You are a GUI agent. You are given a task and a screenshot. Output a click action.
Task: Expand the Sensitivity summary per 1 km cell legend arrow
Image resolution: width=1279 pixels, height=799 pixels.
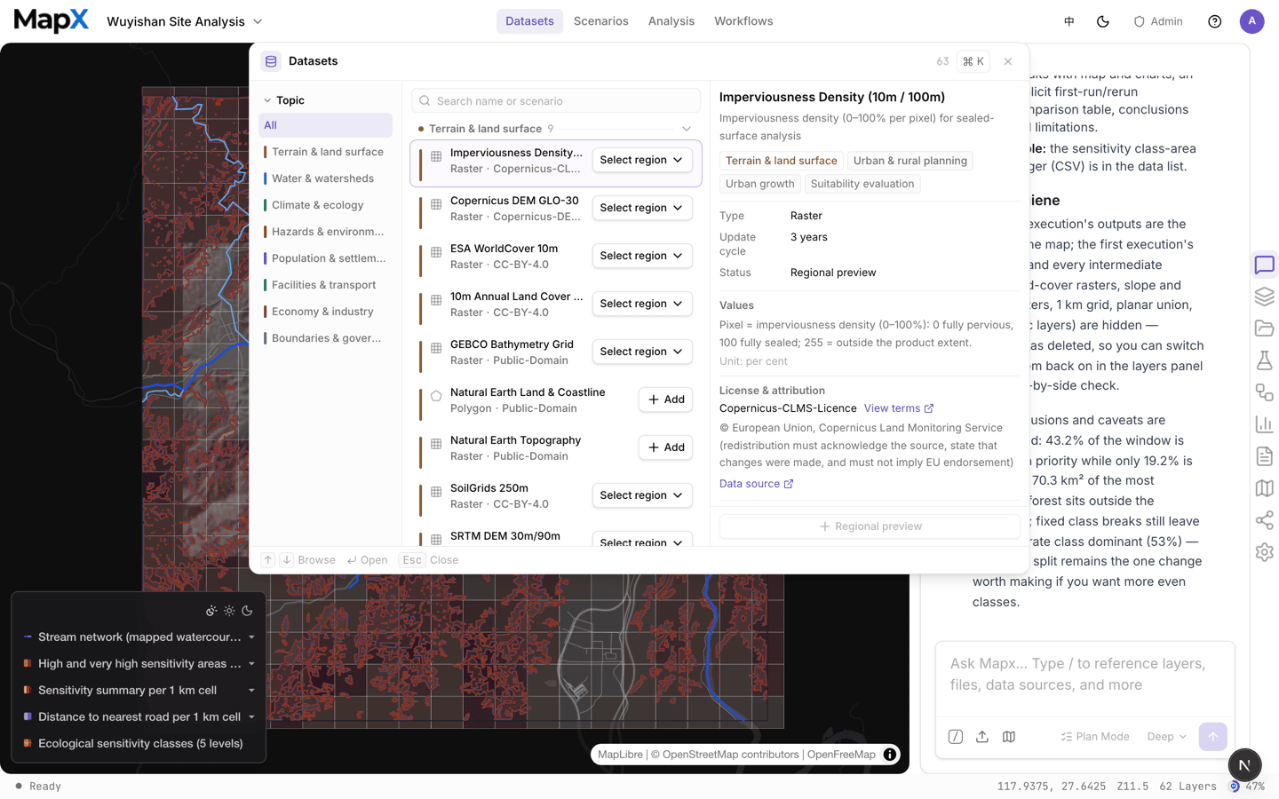[x=251, y=691]
